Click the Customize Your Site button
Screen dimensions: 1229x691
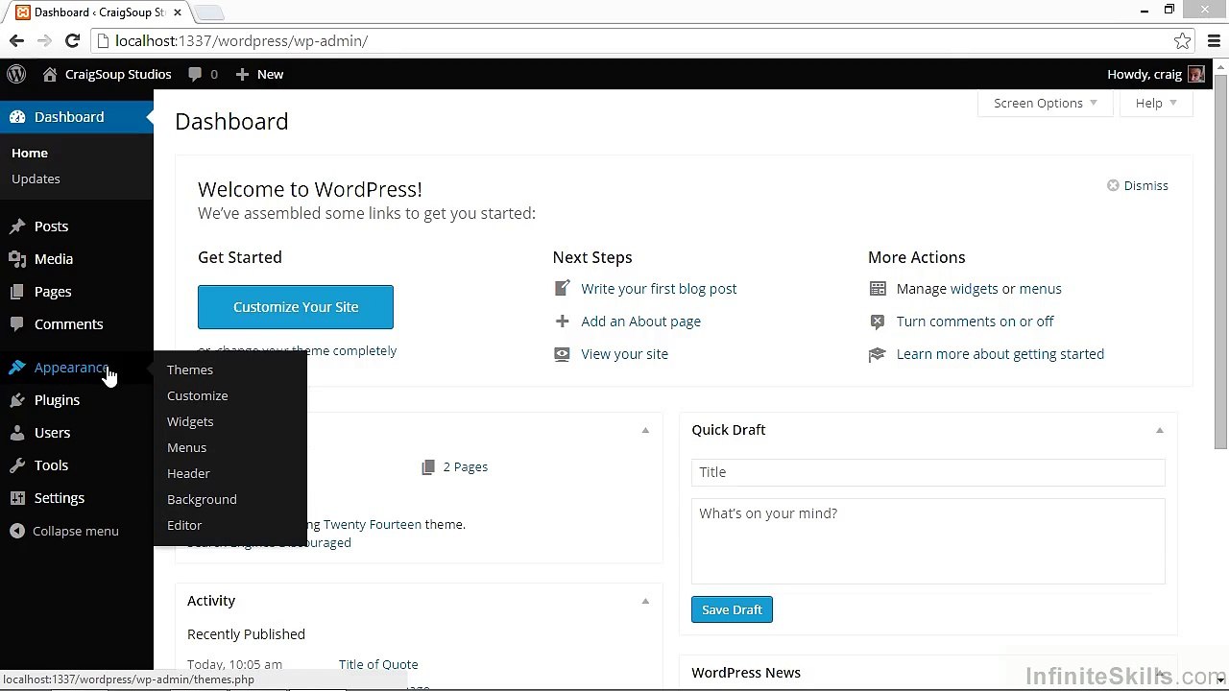(296, 307)
